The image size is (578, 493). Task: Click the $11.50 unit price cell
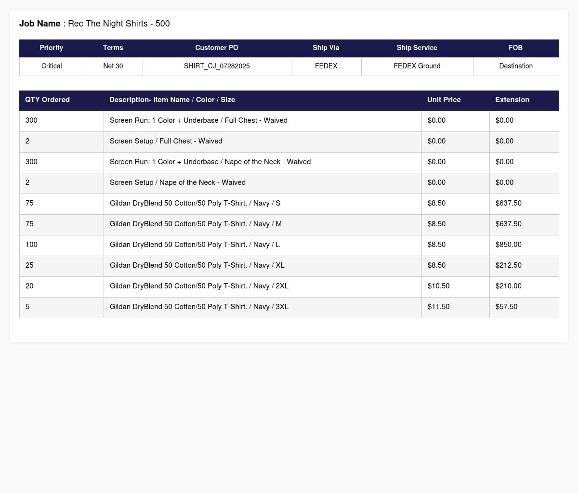pos(438,307)
